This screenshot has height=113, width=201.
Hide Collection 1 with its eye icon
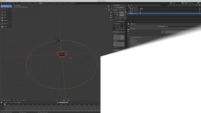click(x=200, y=9)
